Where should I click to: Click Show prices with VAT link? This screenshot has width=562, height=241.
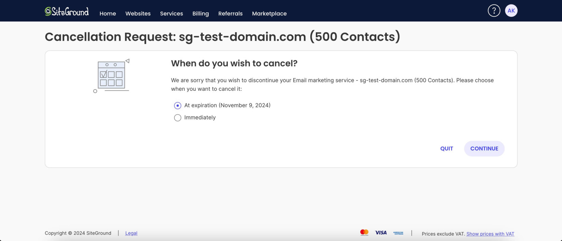click(490, 234)
